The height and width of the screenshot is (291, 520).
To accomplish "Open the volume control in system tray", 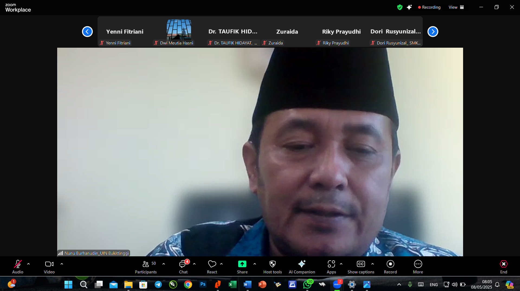I will pos(455,284).
